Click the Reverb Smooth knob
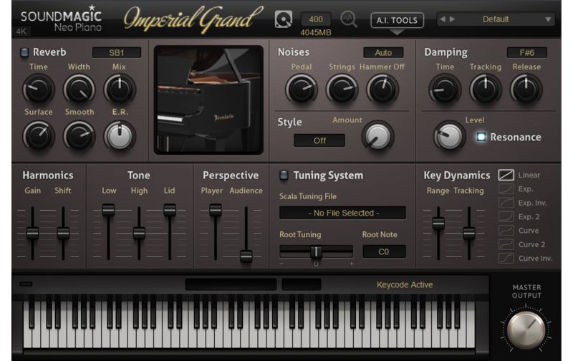The width and height of the screenshot is (573, 361). (x=79, y=136)
